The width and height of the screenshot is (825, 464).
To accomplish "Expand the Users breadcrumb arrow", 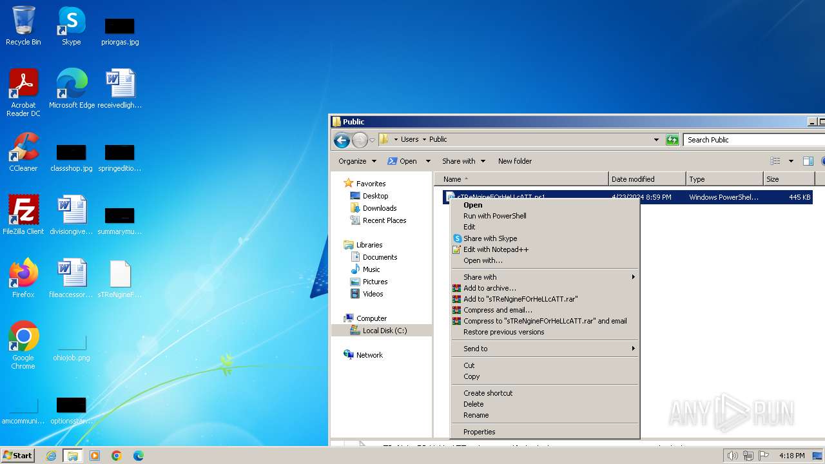I will click(424, 140).
